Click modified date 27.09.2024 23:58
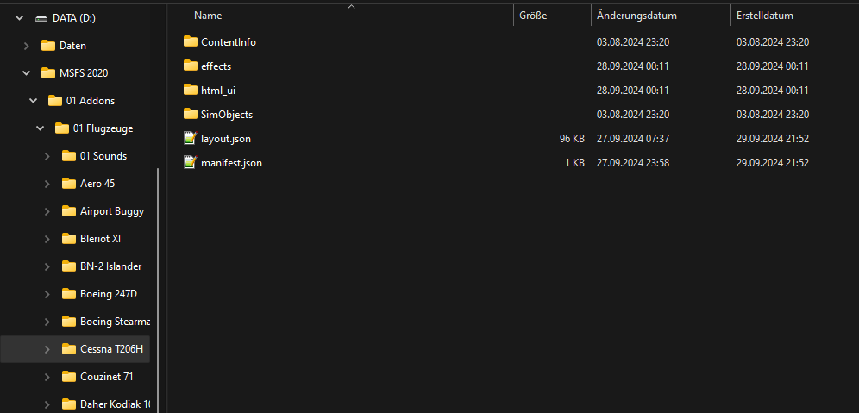 coord(633,163)
